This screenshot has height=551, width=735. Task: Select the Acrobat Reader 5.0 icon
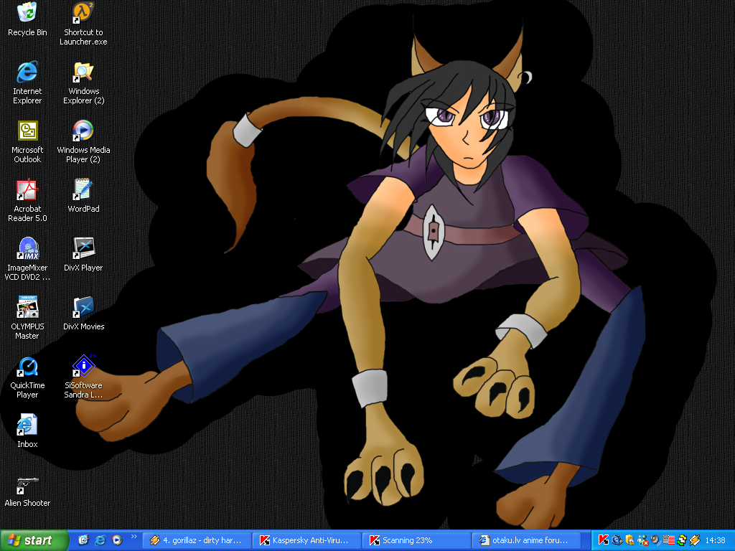[x=27, y=201]
